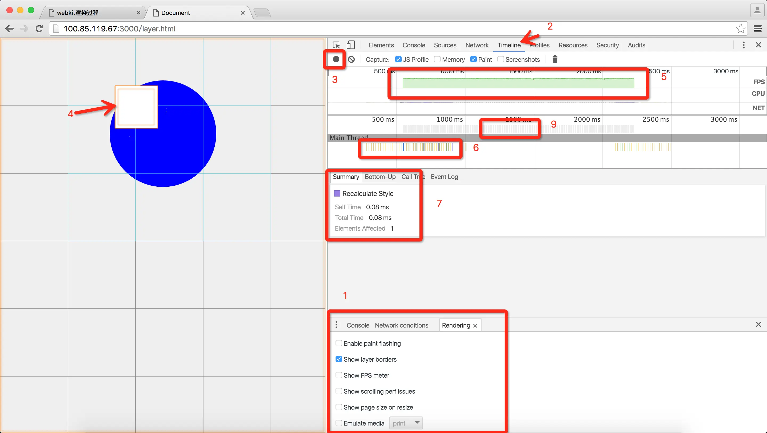Click the garbage collect trash icon
This screenshot has height=433, width=767.
pyautogui.click(x=555, y=59)
